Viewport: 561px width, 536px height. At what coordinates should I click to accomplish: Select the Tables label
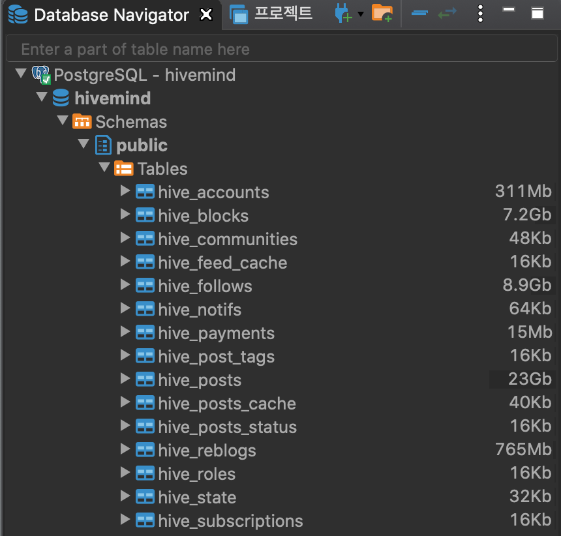pyautogui.click(x=162, y=169)
